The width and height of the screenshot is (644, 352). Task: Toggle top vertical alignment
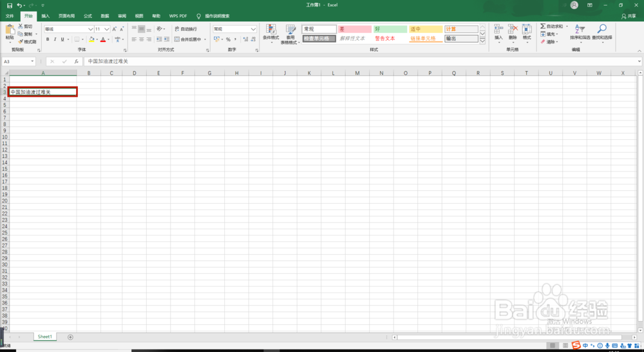[134, 29]
